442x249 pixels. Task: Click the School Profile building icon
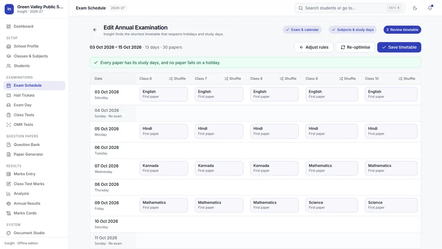[x=9, y=46]
